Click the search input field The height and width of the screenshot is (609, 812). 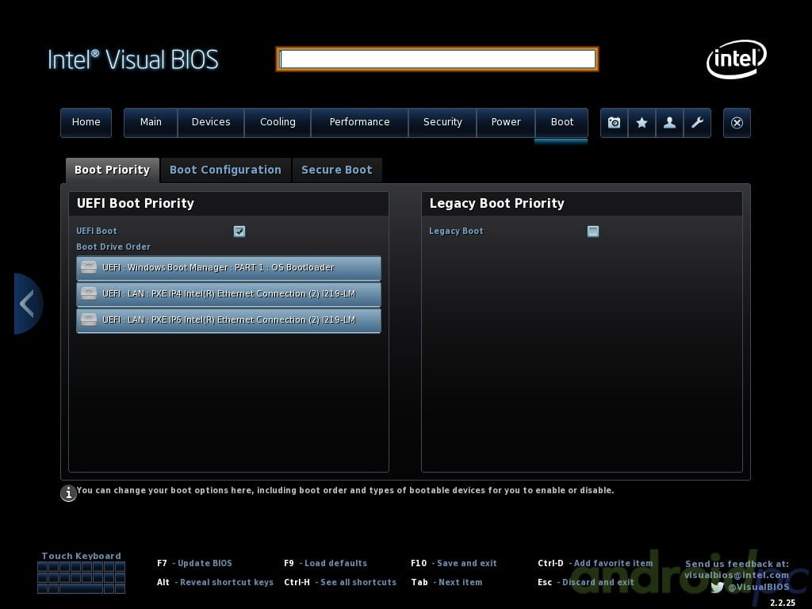tap(437, 59)
